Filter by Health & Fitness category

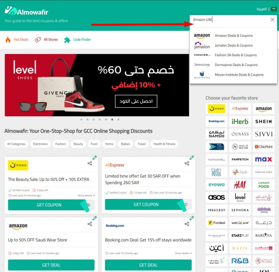(x=165, y=144)
